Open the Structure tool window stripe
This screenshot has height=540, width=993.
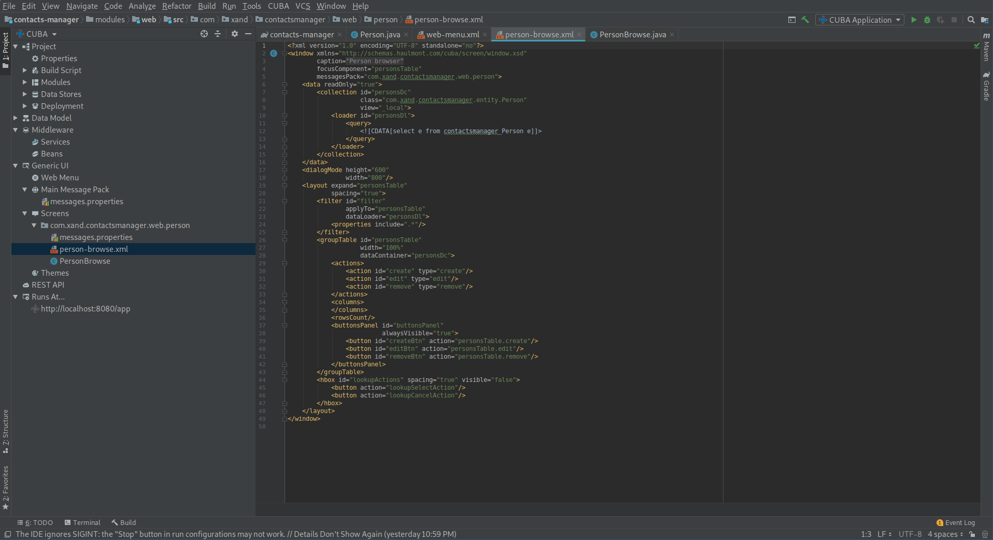[6, 431]
